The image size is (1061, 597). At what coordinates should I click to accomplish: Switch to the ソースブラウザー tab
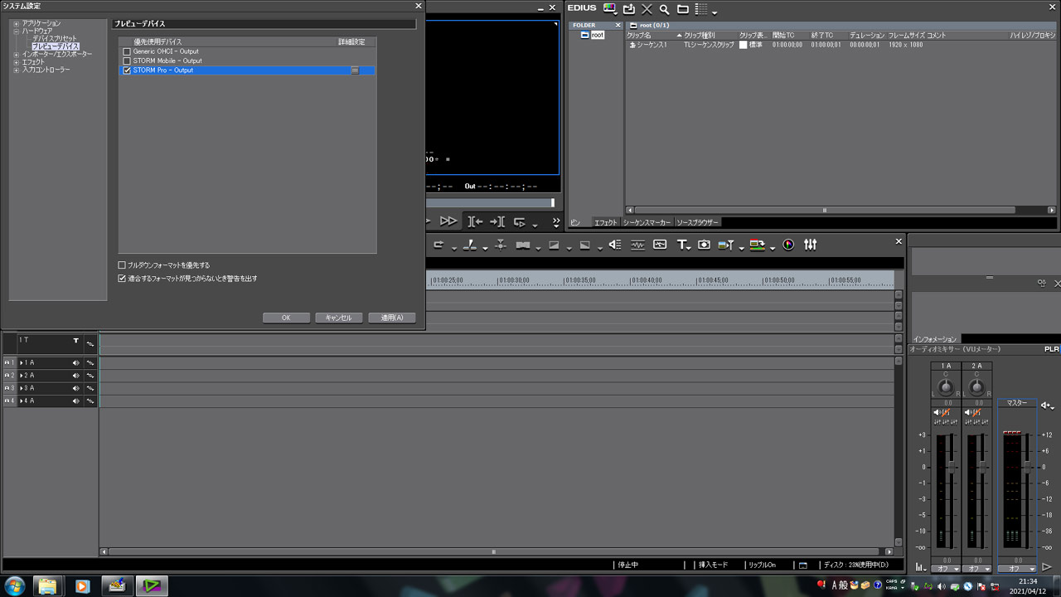tap(698, 222)
